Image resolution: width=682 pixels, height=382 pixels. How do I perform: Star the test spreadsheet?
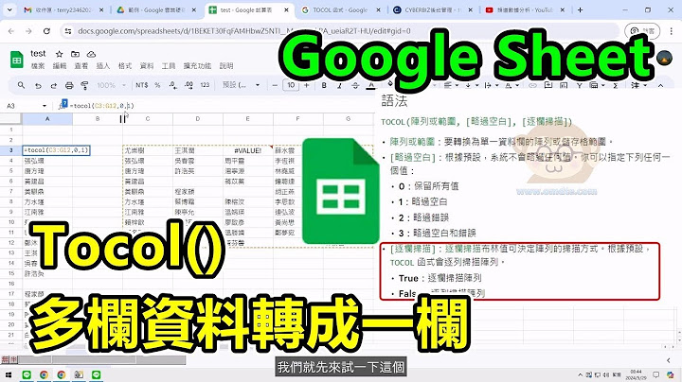59,54
